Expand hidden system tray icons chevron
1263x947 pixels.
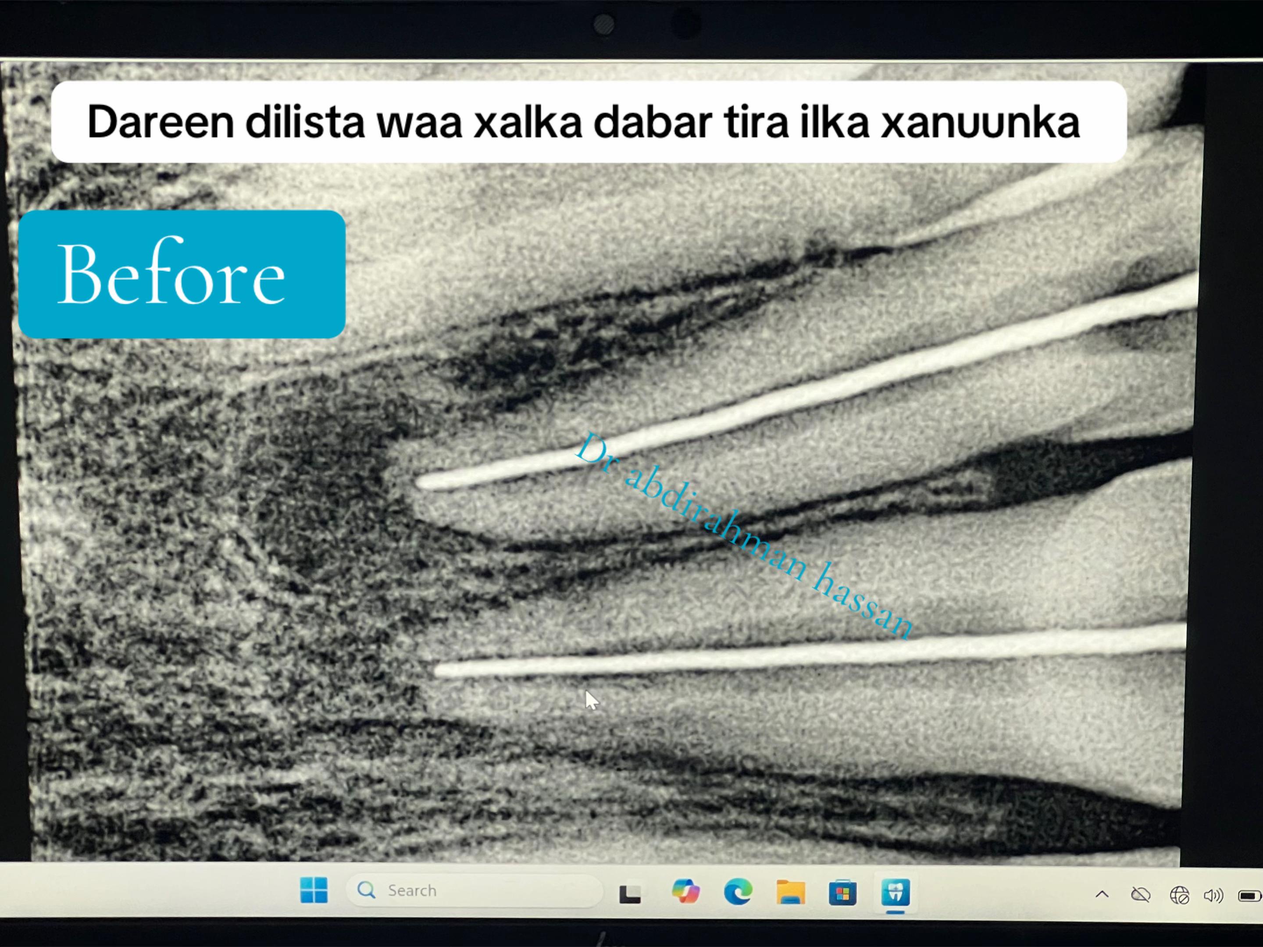1102,894
